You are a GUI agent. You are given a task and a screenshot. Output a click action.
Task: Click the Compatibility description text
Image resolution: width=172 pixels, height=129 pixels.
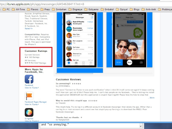pyautogui.click(x=38, y=39)
